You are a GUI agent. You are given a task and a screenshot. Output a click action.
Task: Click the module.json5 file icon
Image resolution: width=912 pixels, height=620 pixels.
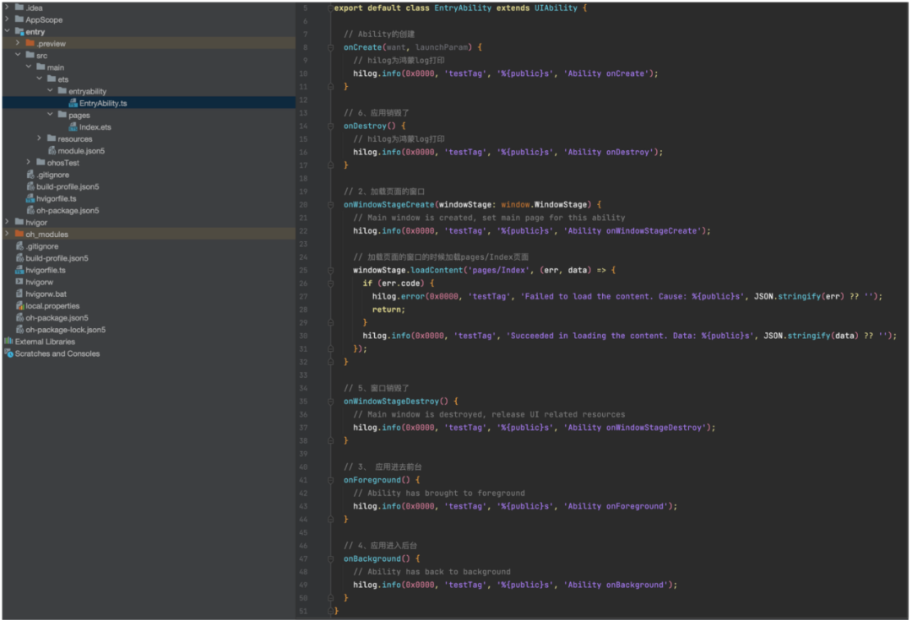point(52,150)
